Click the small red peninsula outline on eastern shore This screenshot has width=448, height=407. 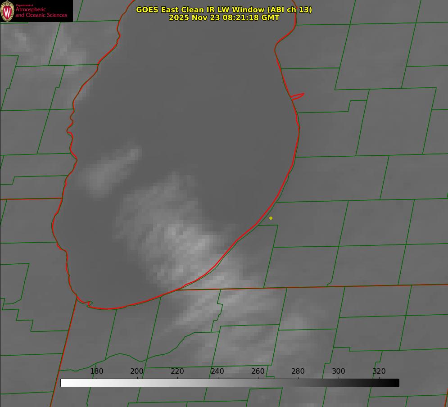tap(298, 96)
